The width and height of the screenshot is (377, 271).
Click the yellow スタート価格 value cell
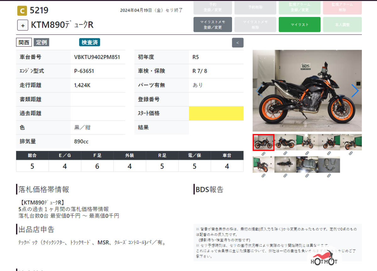tap(216, 113)
